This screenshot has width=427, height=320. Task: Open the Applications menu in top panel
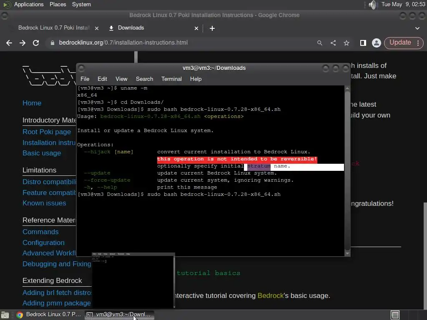(29, 4)
